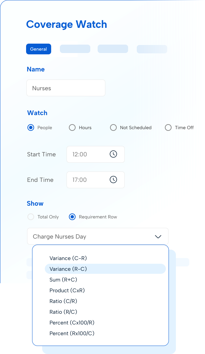205x354 pixels.
Task: Click the Name field containing Nurses
Action: 66,88
